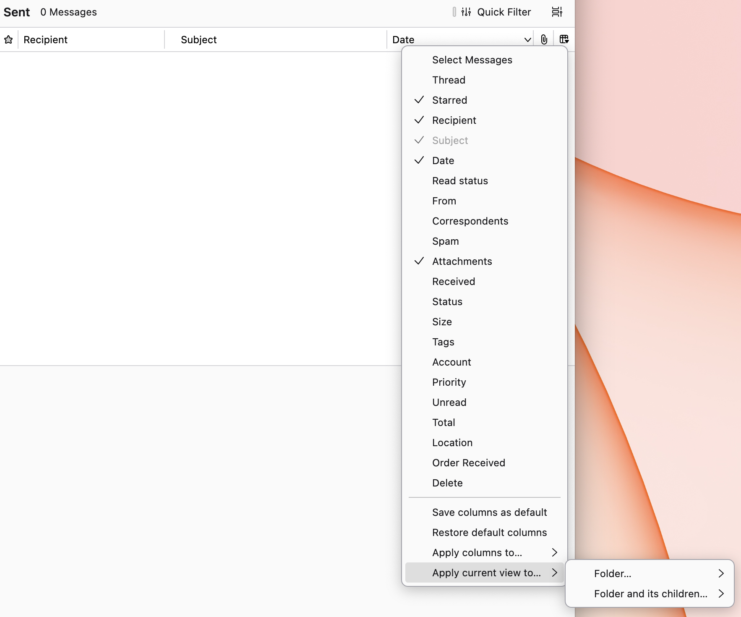Show the Status column
Viewport: 741px width, 617px height.
[x=485, y=301]
